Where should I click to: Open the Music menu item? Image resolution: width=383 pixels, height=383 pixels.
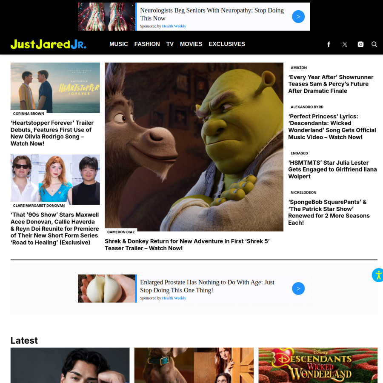pyautogui.click(x=118, y=44)
